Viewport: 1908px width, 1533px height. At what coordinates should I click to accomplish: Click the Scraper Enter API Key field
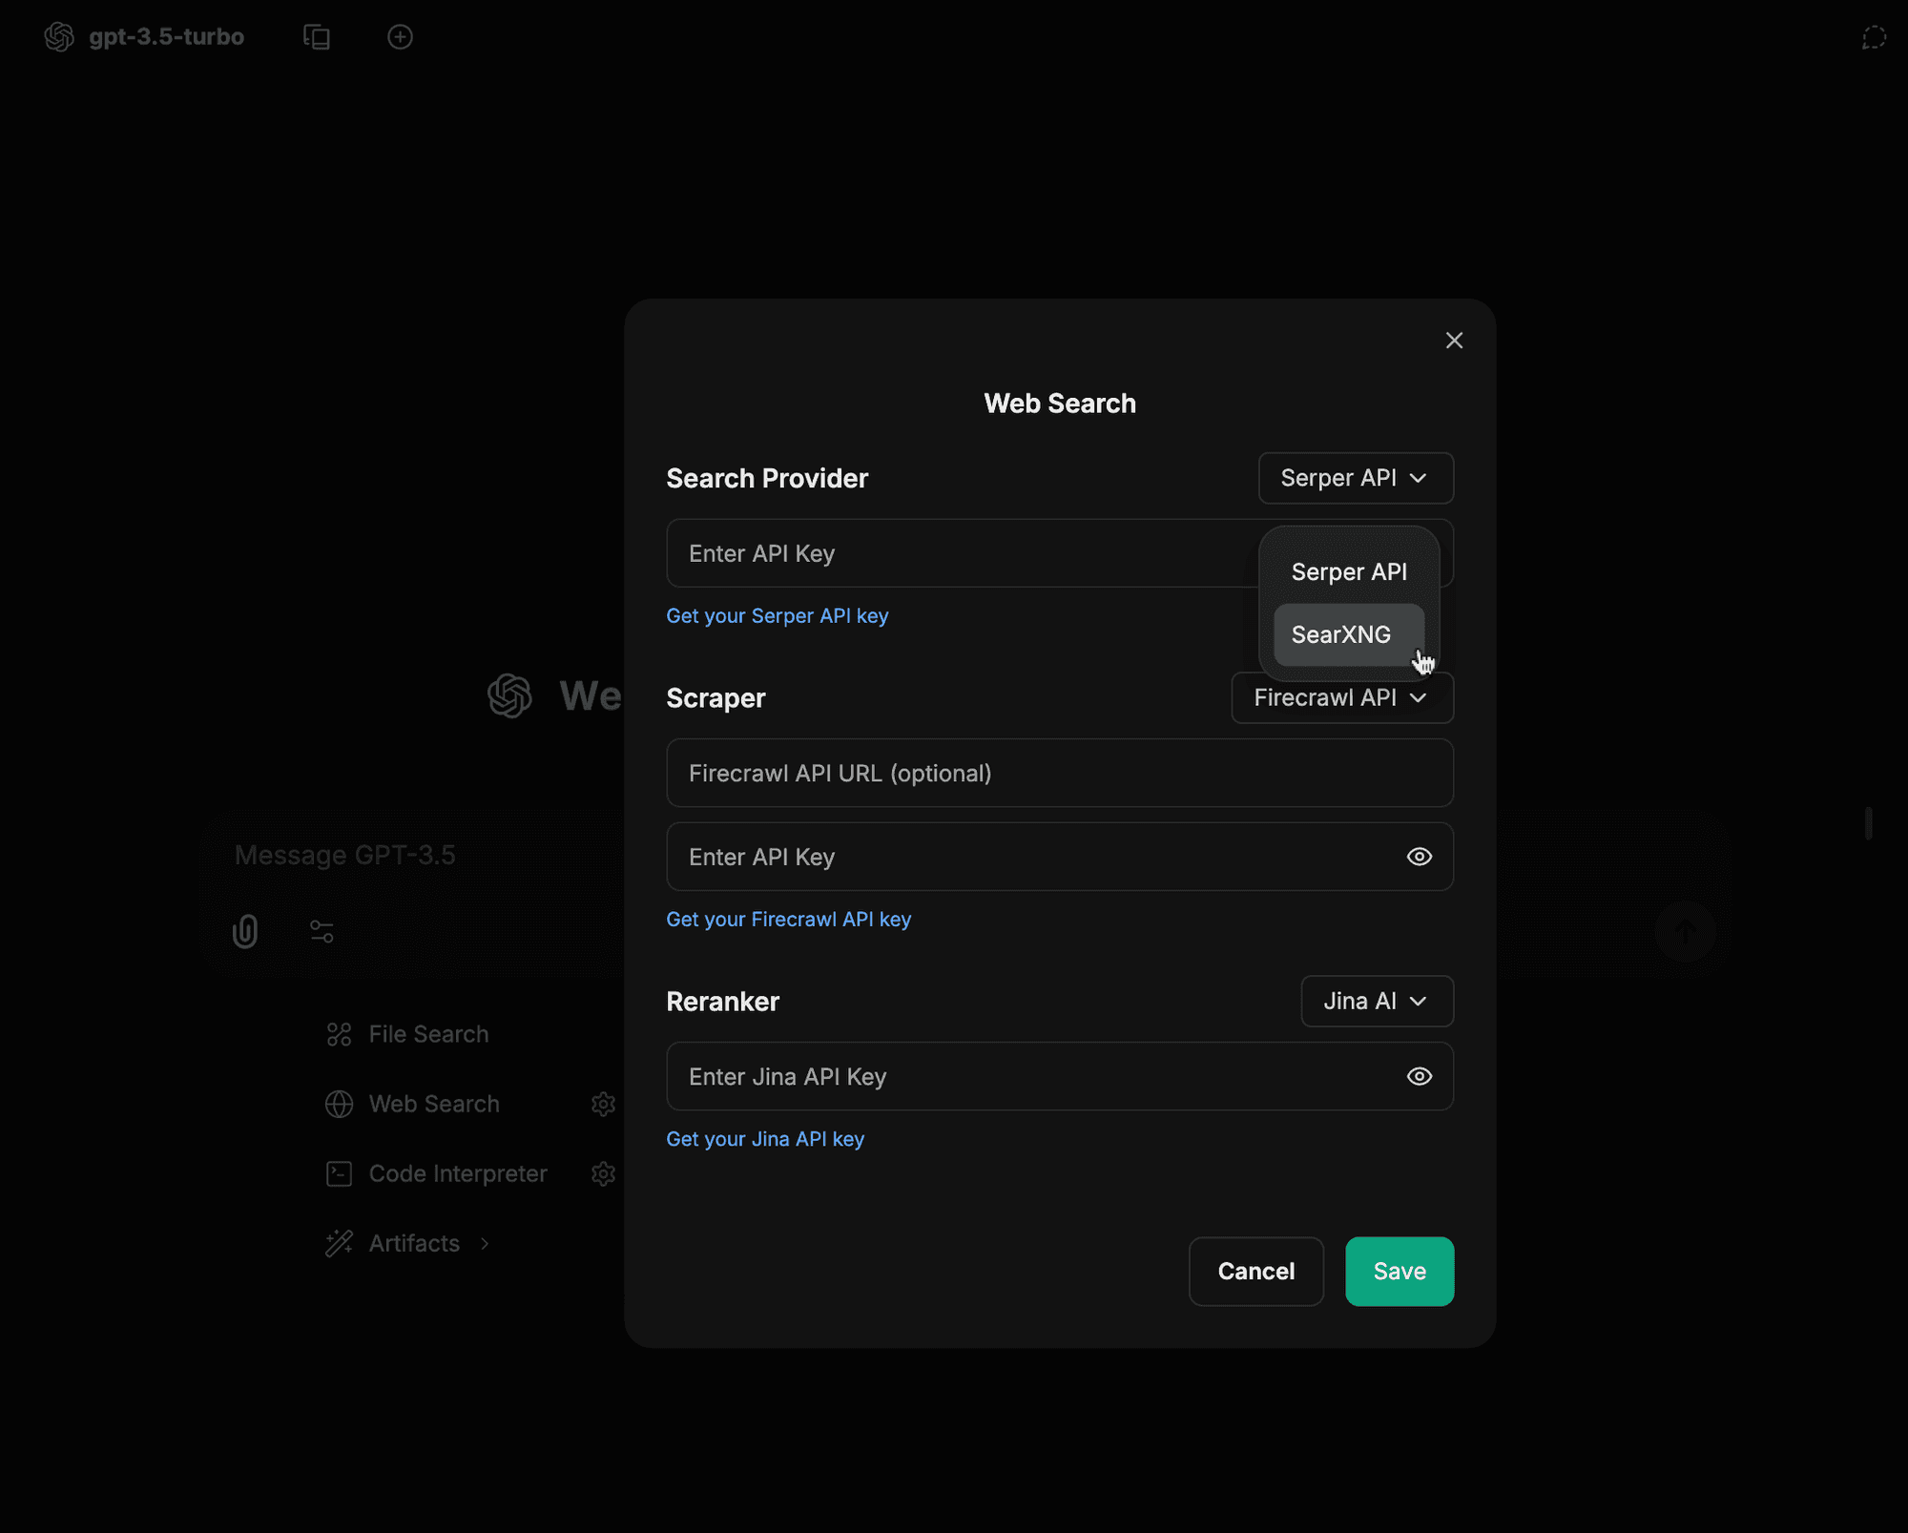click(x=1060, y=857)
